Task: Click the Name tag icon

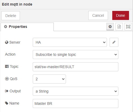Action: [7, 103]
